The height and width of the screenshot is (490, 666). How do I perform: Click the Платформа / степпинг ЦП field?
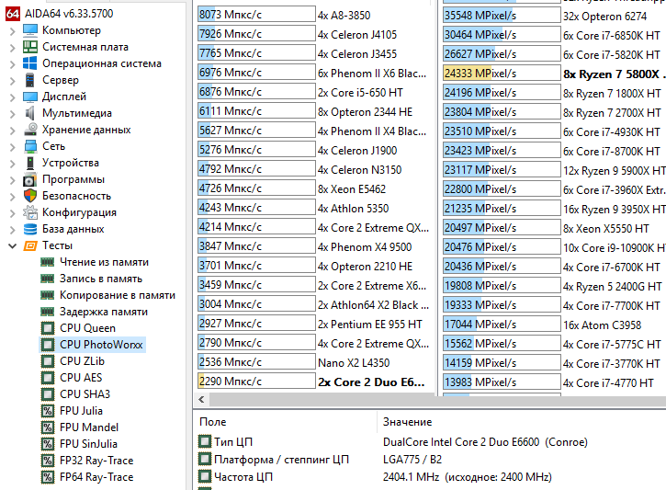pyautogui.click(x=281, y=460)
